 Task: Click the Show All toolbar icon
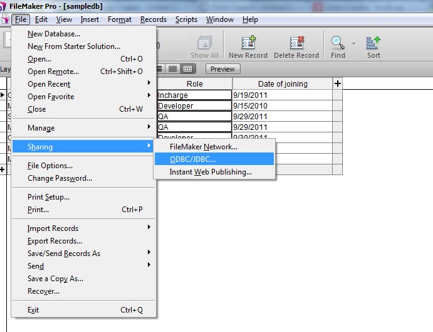[204, 43]
